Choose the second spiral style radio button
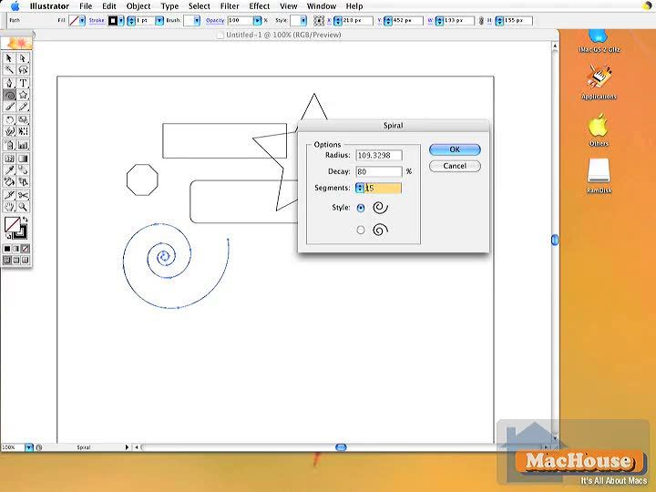Viewport: 656px width, 492px height. click(361, 230)
